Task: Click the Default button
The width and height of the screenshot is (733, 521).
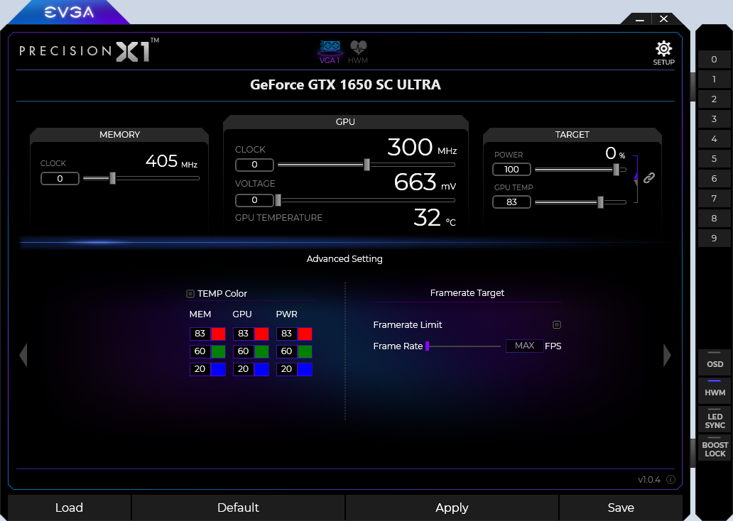Action: click(x=238, y=508)
